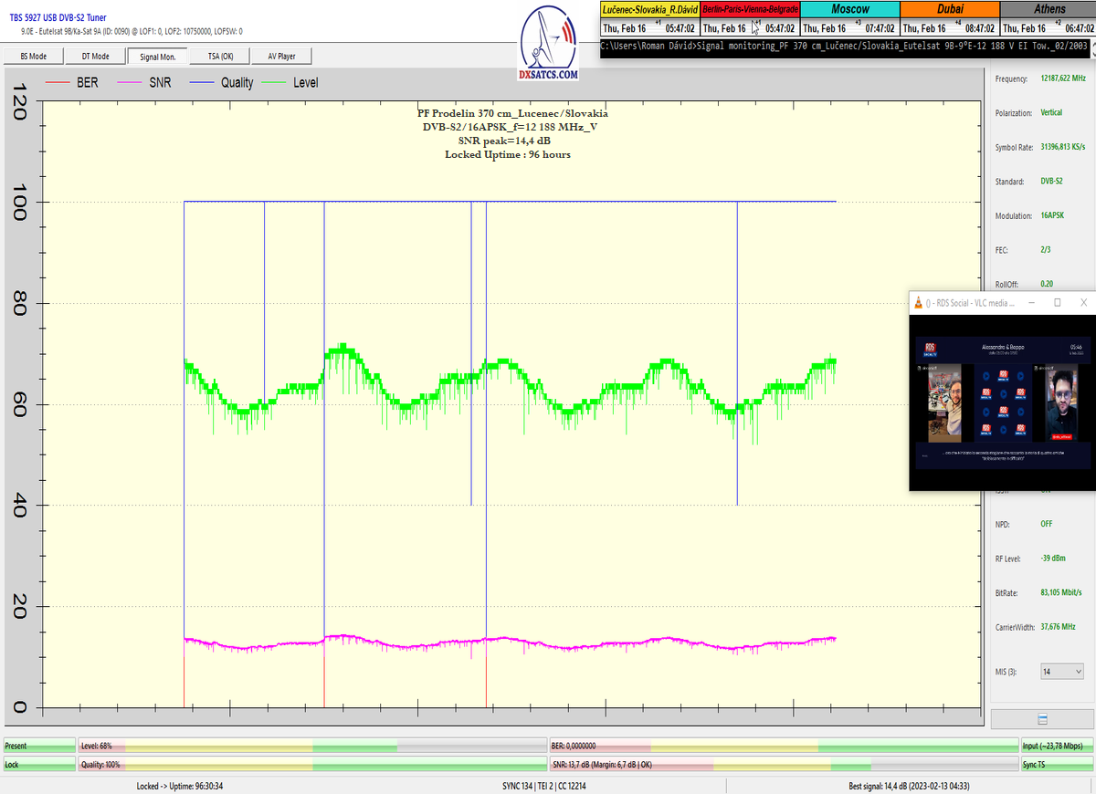Select the Signal Mon. tab
The width and height of the screenshot is (1096, 794).
click(x=157, y=57)
